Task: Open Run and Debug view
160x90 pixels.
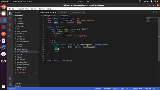Action: click(10, 30)
